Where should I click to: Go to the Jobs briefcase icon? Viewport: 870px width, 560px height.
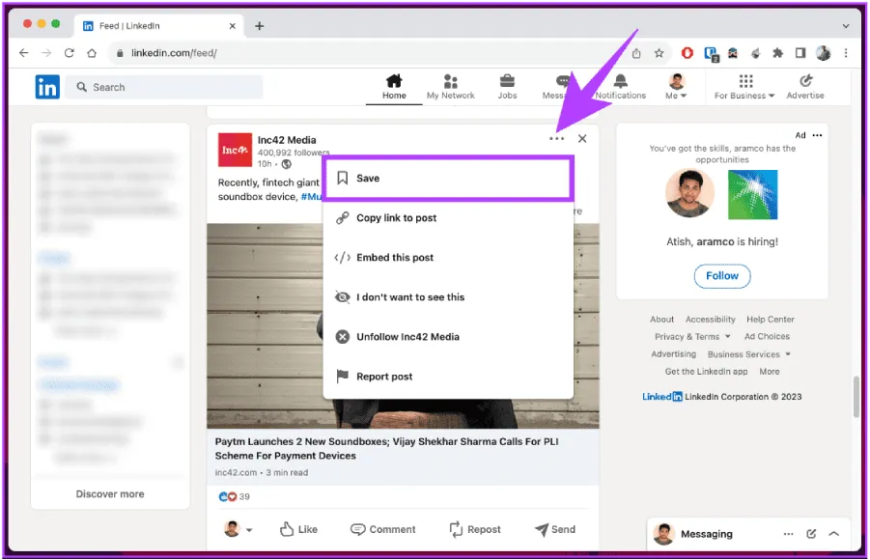click(x=507, y=86)
